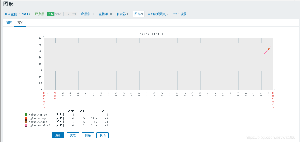This screenshot has width=300, height=142.
Task: Go to 应用集 10 section
Action: [x=87, y=14]
